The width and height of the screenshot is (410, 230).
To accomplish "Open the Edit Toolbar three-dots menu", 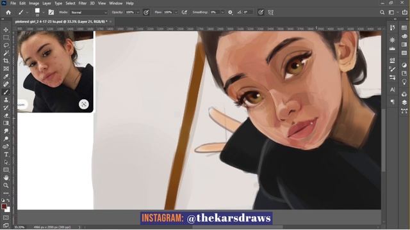I will pos(6,193).
